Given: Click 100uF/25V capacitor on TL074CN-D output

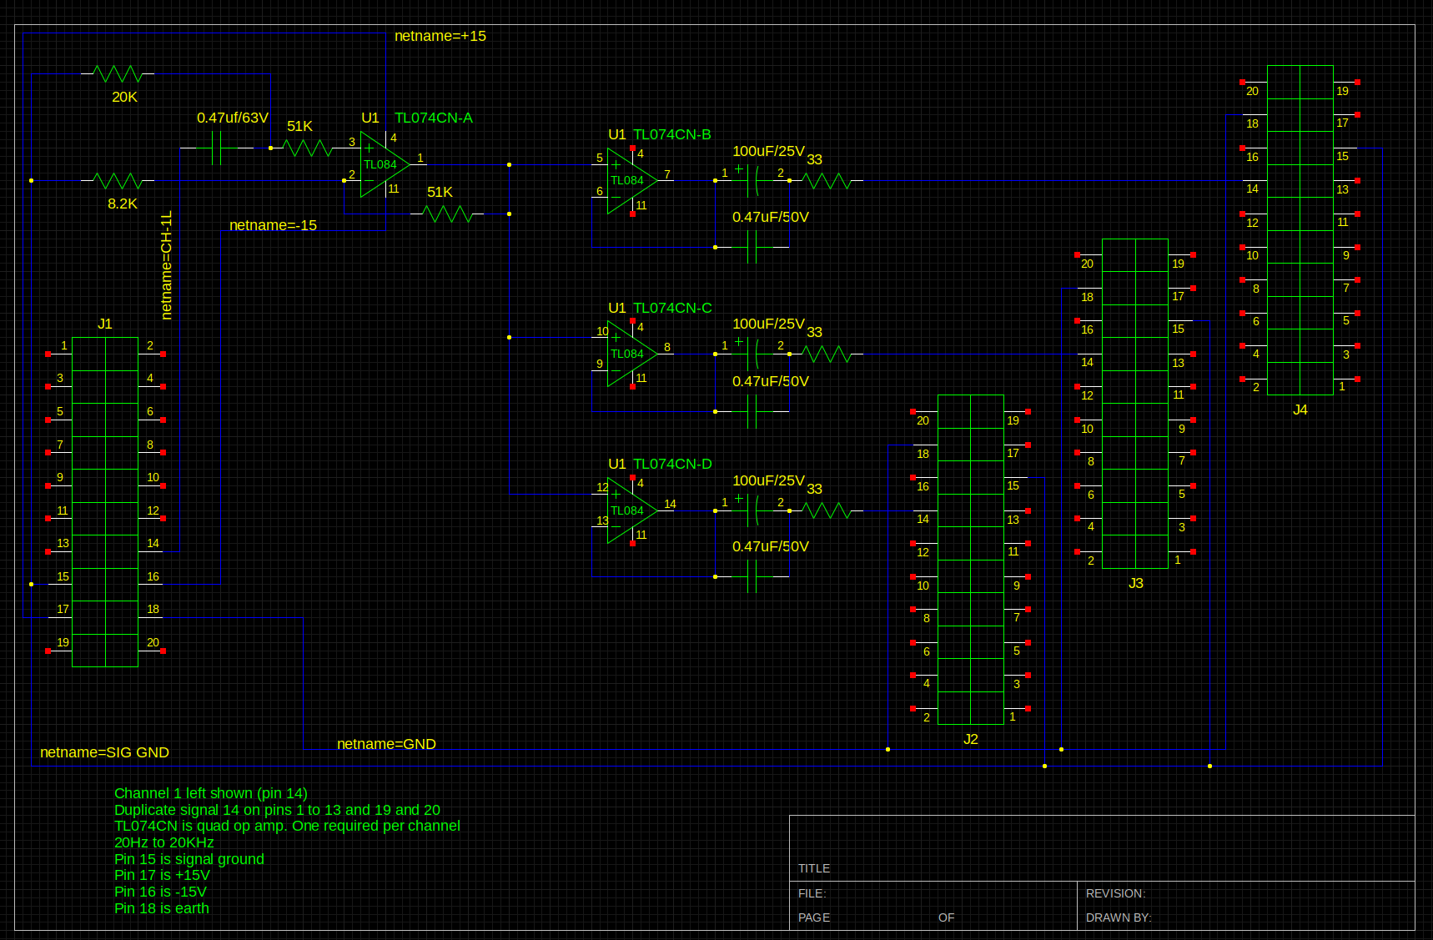Looking at the screenshot, I should tap(752, 510).
